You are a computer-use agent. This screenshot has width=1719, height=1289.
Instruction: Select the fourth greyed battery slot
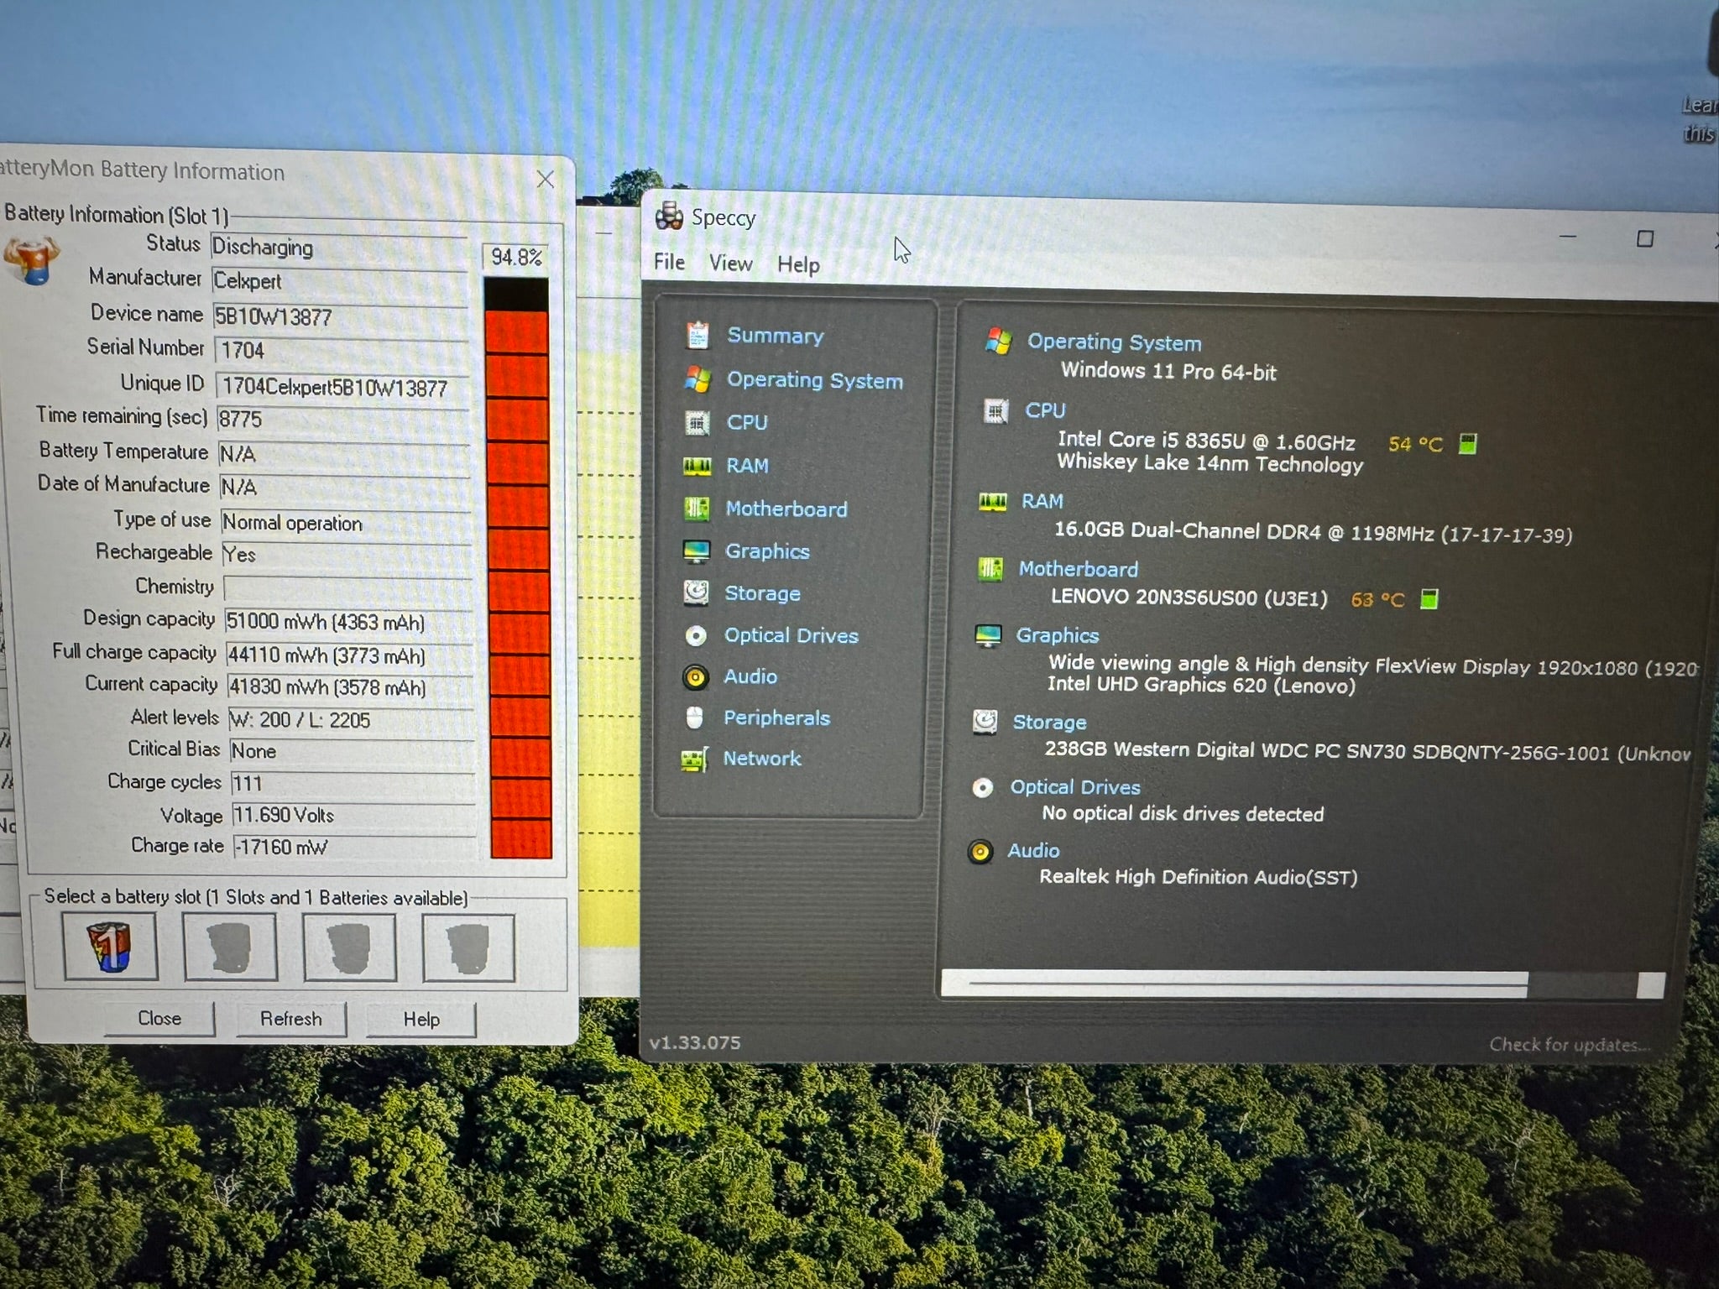tap(468, 948)
